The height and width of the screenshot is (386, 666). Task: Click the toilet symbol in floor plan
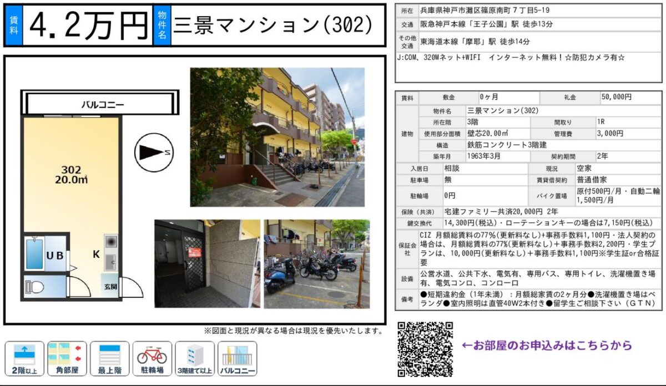pos(34,287)
